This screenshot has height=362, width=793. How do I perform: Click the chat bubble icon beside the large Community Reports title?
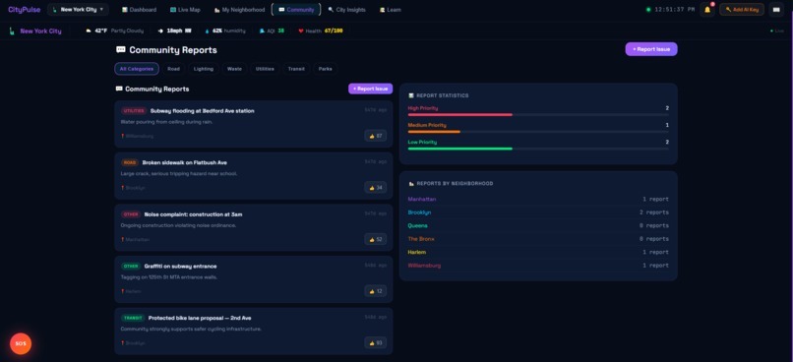(120, 49)
